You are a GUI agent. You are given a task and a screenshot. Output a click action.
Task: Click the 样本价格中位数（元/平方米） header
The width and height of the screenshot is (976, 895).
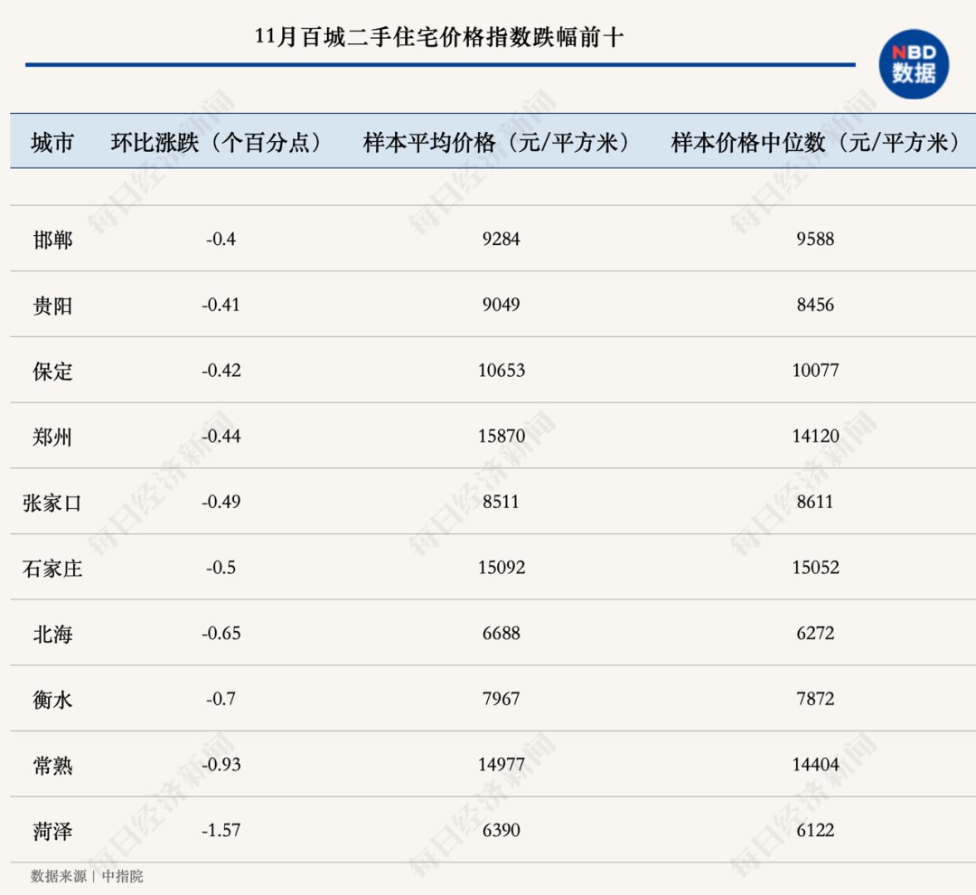815,143
